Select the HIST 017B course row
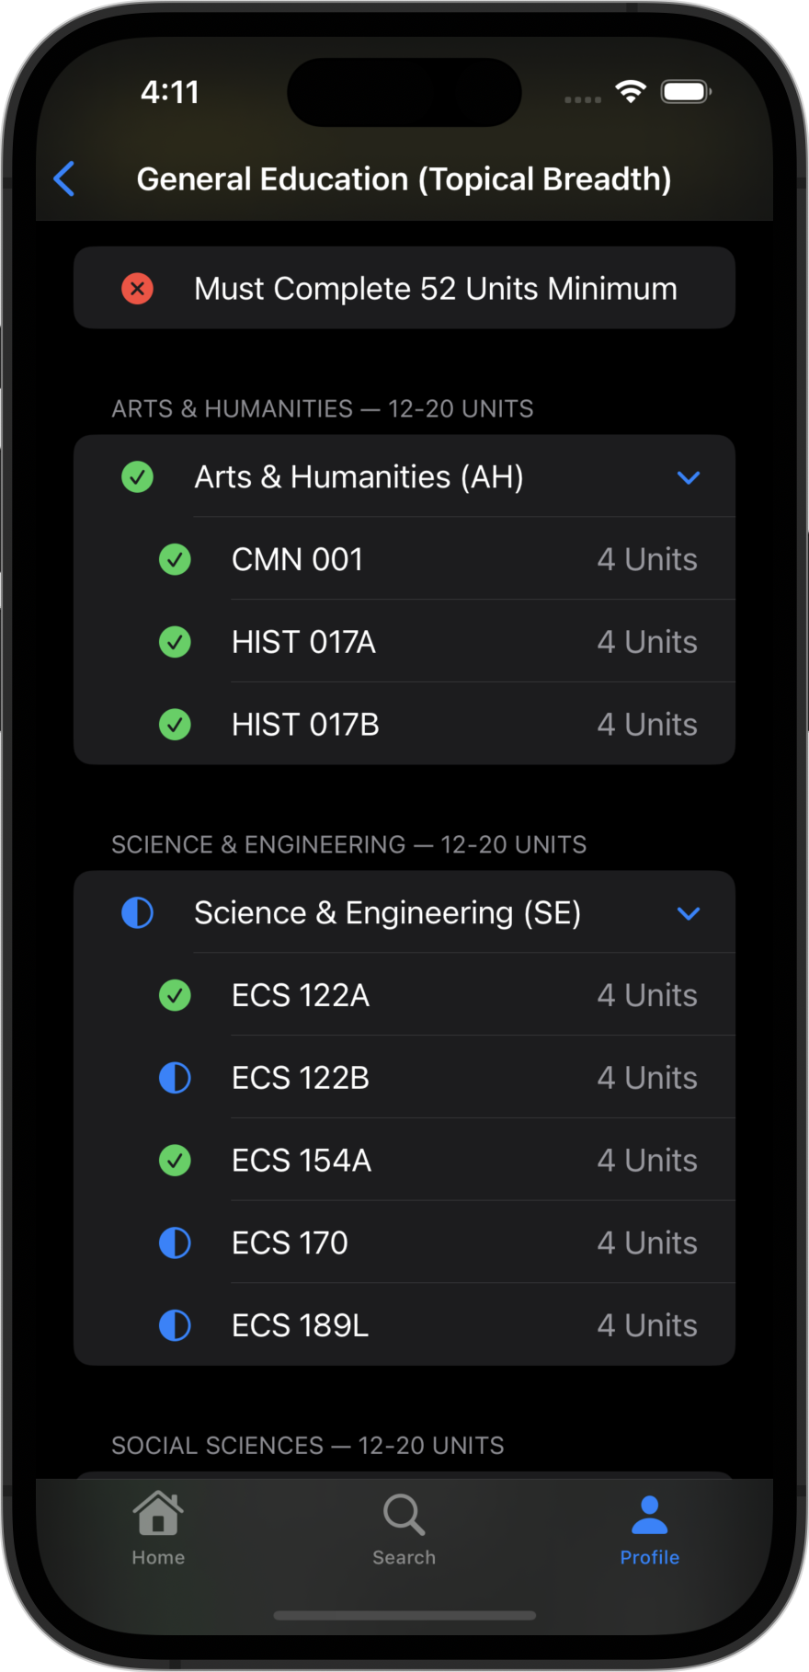This screenshot has width=809, height=1672. 404,724
